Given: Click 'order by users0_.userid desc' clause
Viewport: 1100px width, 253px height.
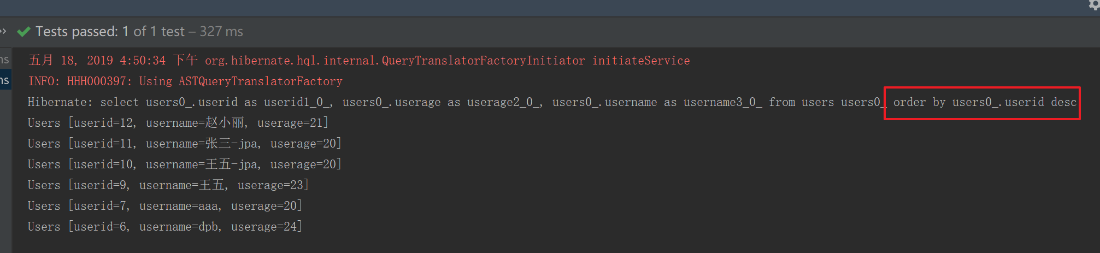Looking at the screenshot, I should 985,102.
